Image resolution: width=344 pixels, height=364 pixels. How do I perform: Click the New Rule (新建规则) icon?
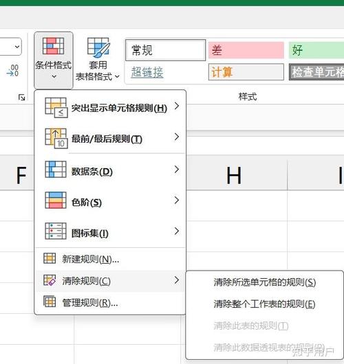pyautogui.click(x=50, y=258)
